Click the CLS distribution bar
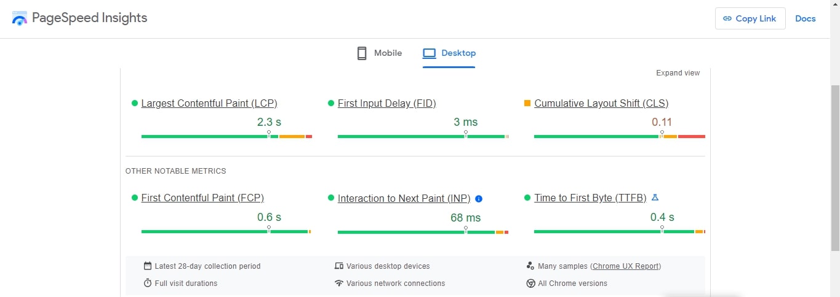Viewport: 840px width, 297px height. pyautogui.click(x=620, y=136)
